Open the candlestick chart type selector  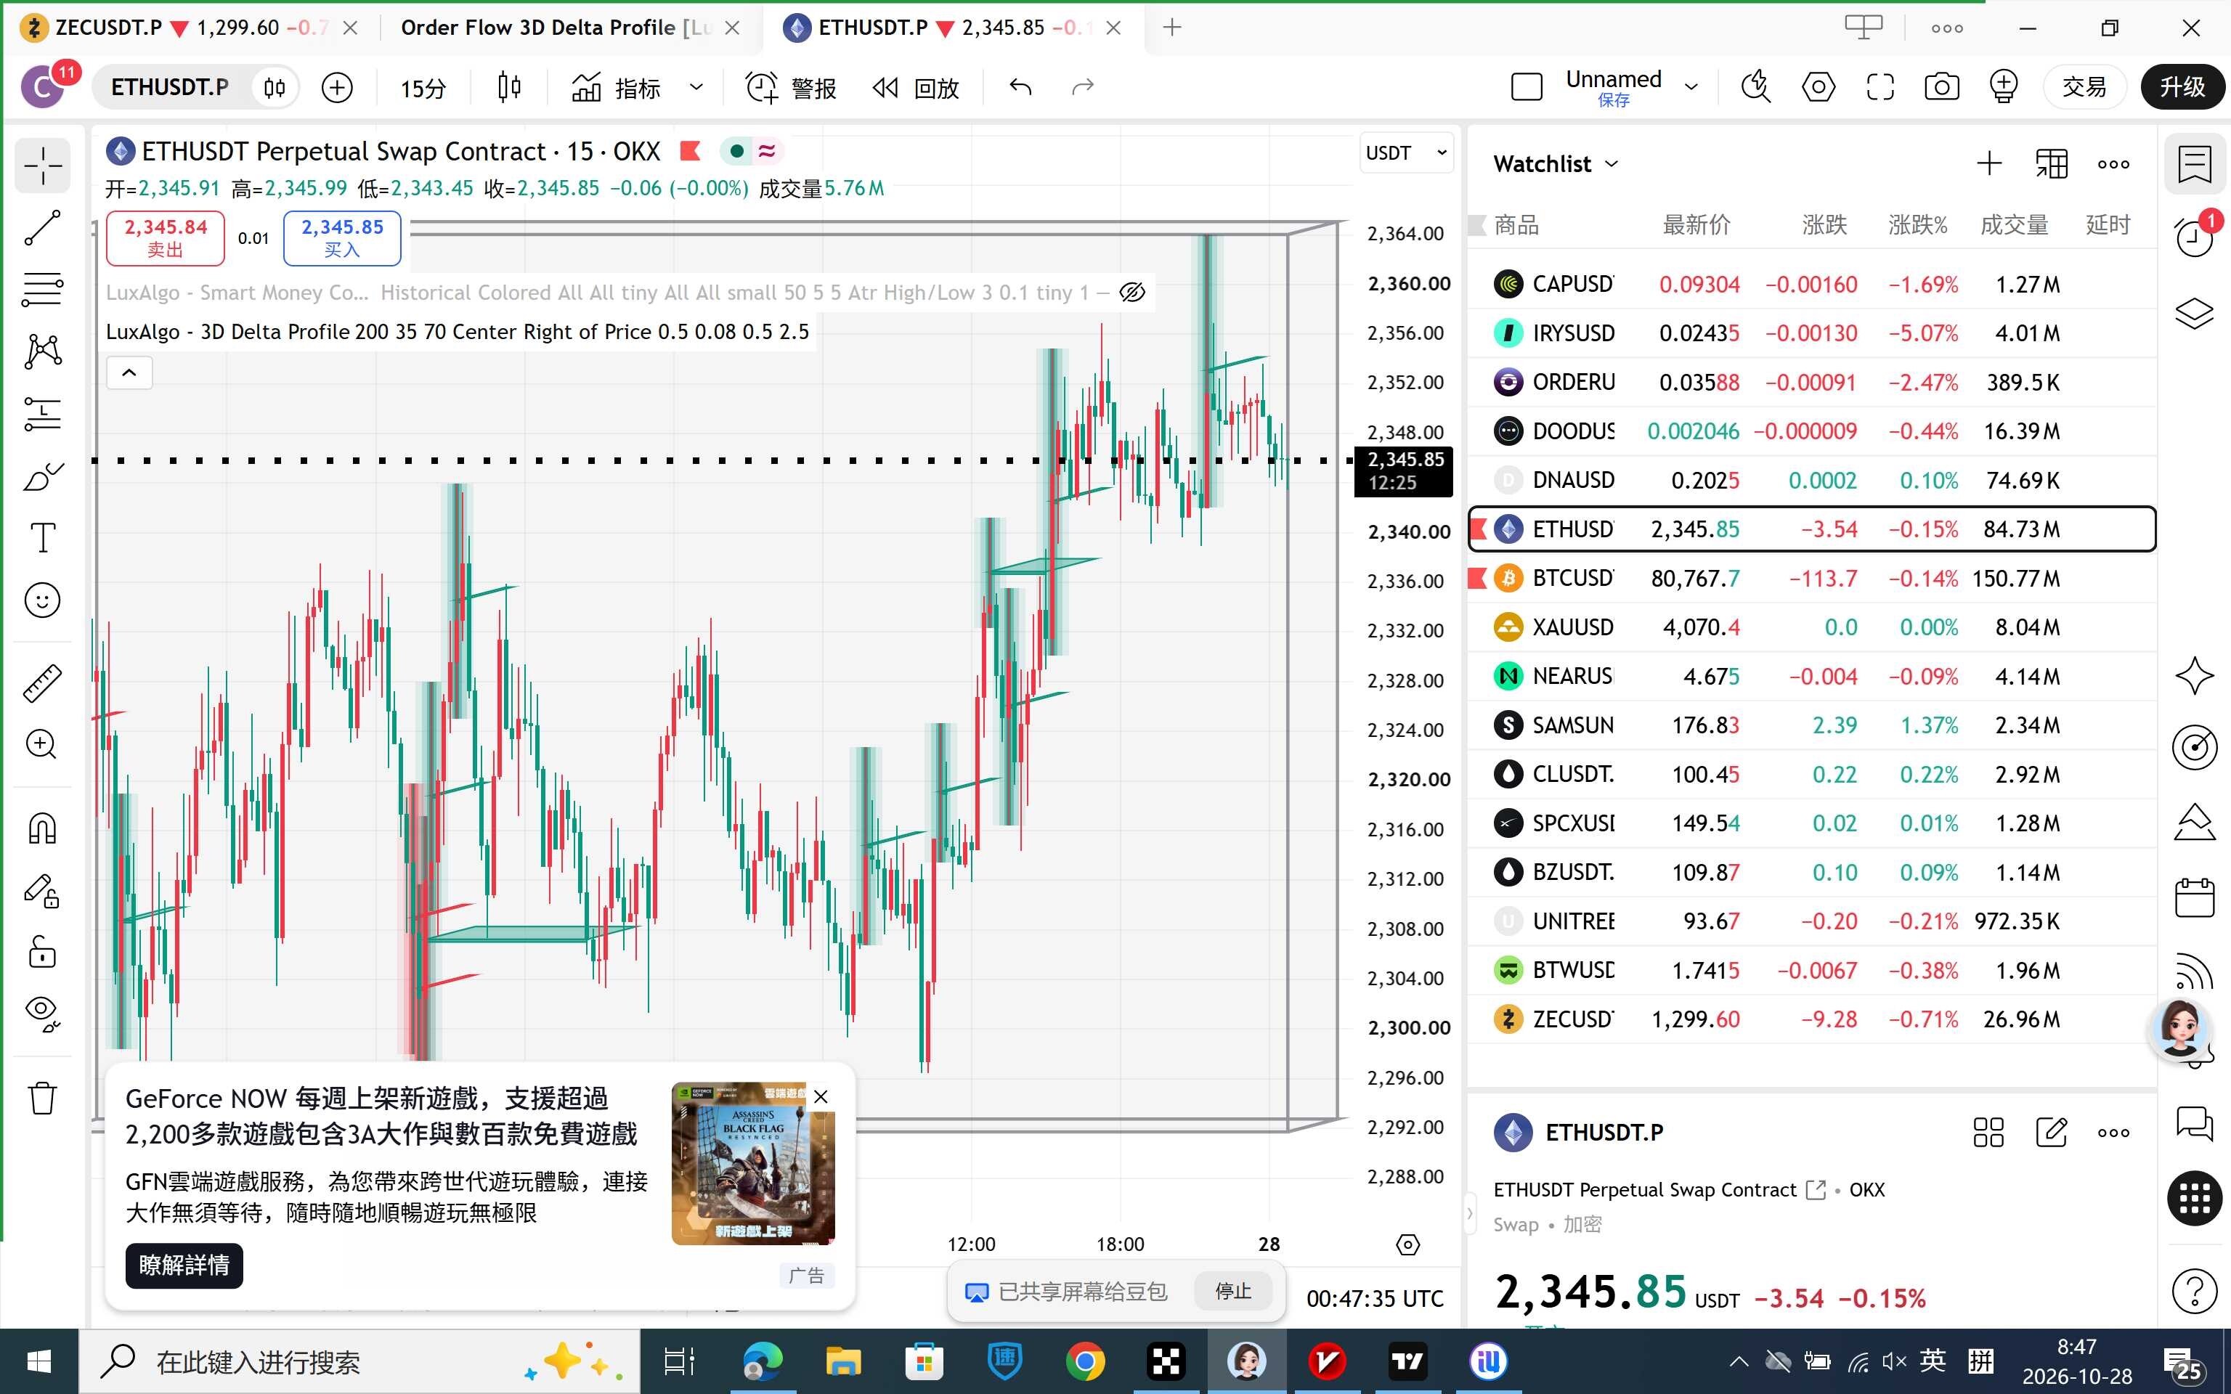(x=509, y=88)
